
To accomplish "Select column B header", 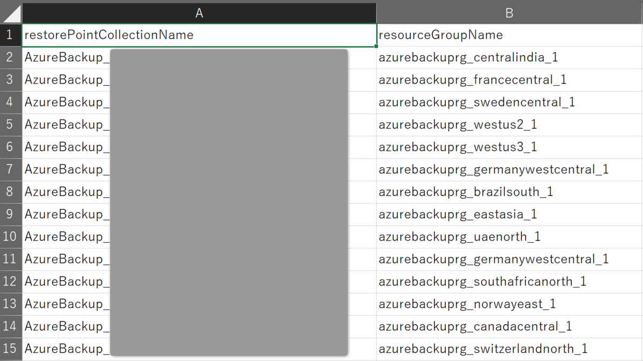I will pos(510,13).
